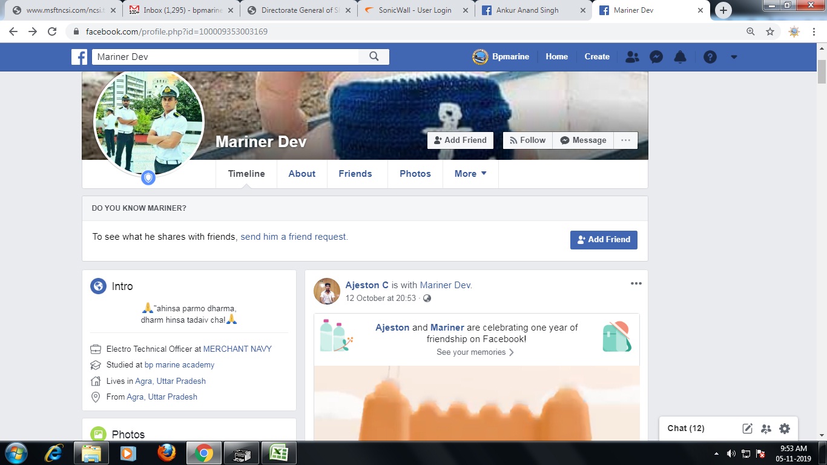
Task: Open the post timestamp '12 October at 20:53'
Action: click(x=381, y=298)
